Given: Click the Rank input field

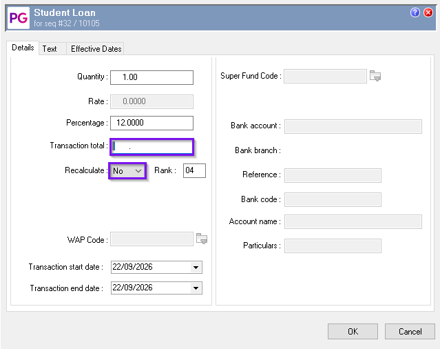Looking at the screenshot, I should pyautogui.click(x=194, y=170).
